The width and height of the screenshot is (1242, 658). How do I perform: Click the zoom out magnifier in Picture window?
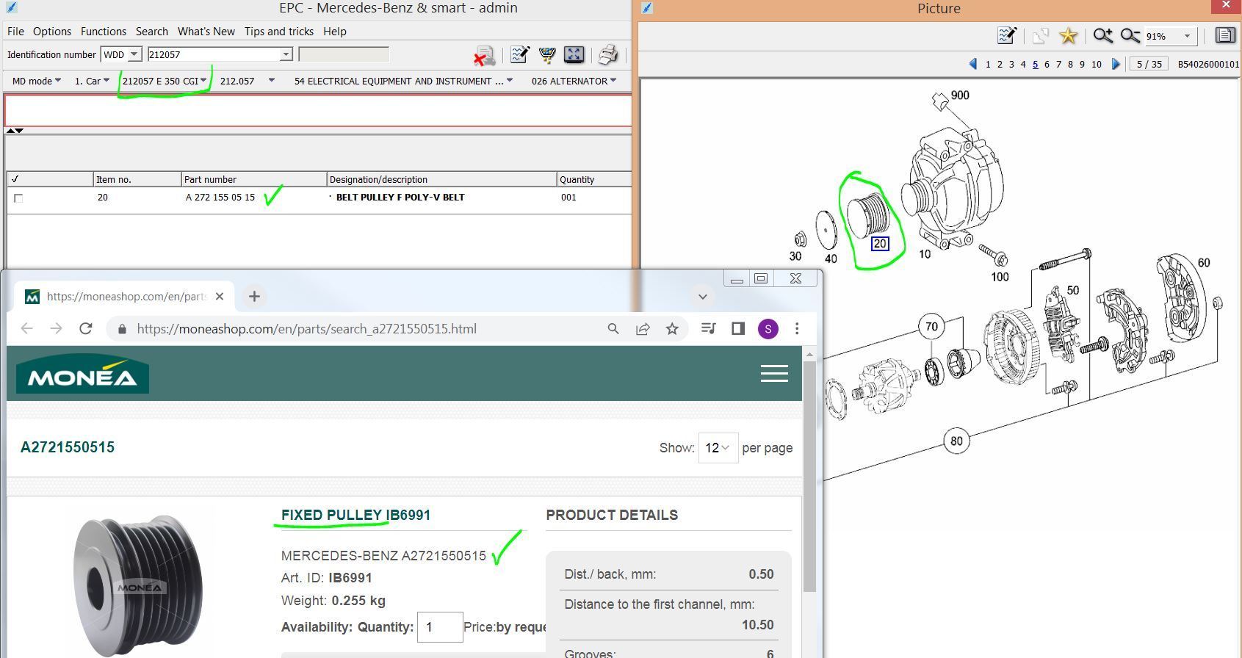coord(1130,36)
